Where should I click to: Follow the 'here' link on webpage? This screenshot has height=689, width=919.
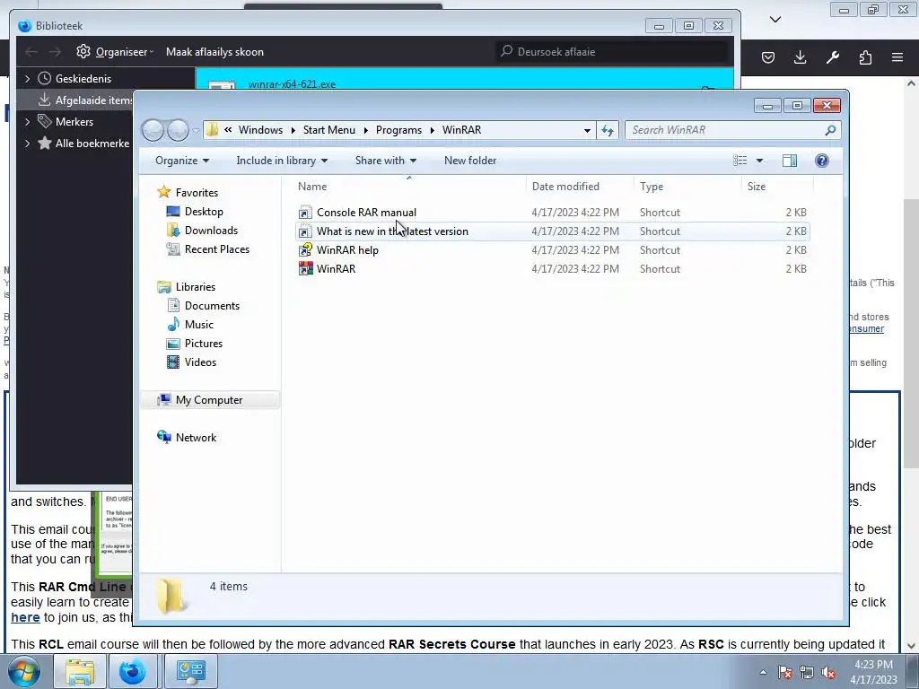click(x=25, y=617)
